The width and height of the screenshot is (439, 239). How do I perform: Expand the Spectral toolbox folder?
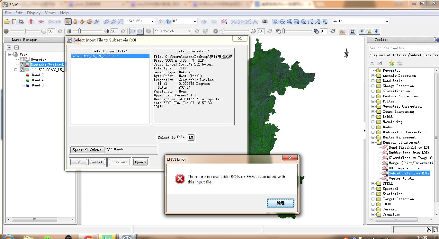pos(373,189)
